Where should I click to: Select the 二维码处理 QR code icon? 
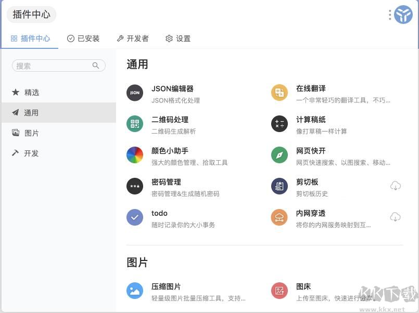click(x=135, y=124)
